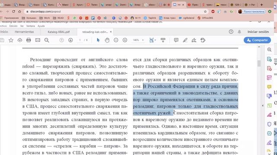This screenshot has height=155, width=277.
Task: Open the zoom percentage dropdown
Action: [138, 40]
